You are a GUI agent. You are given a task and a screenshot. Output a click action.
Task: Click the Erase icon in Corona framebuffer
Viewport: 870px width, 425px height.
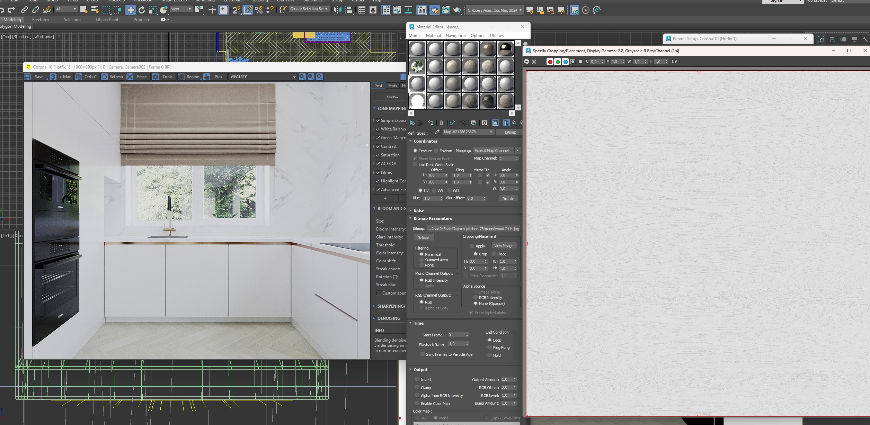point(130,77)
